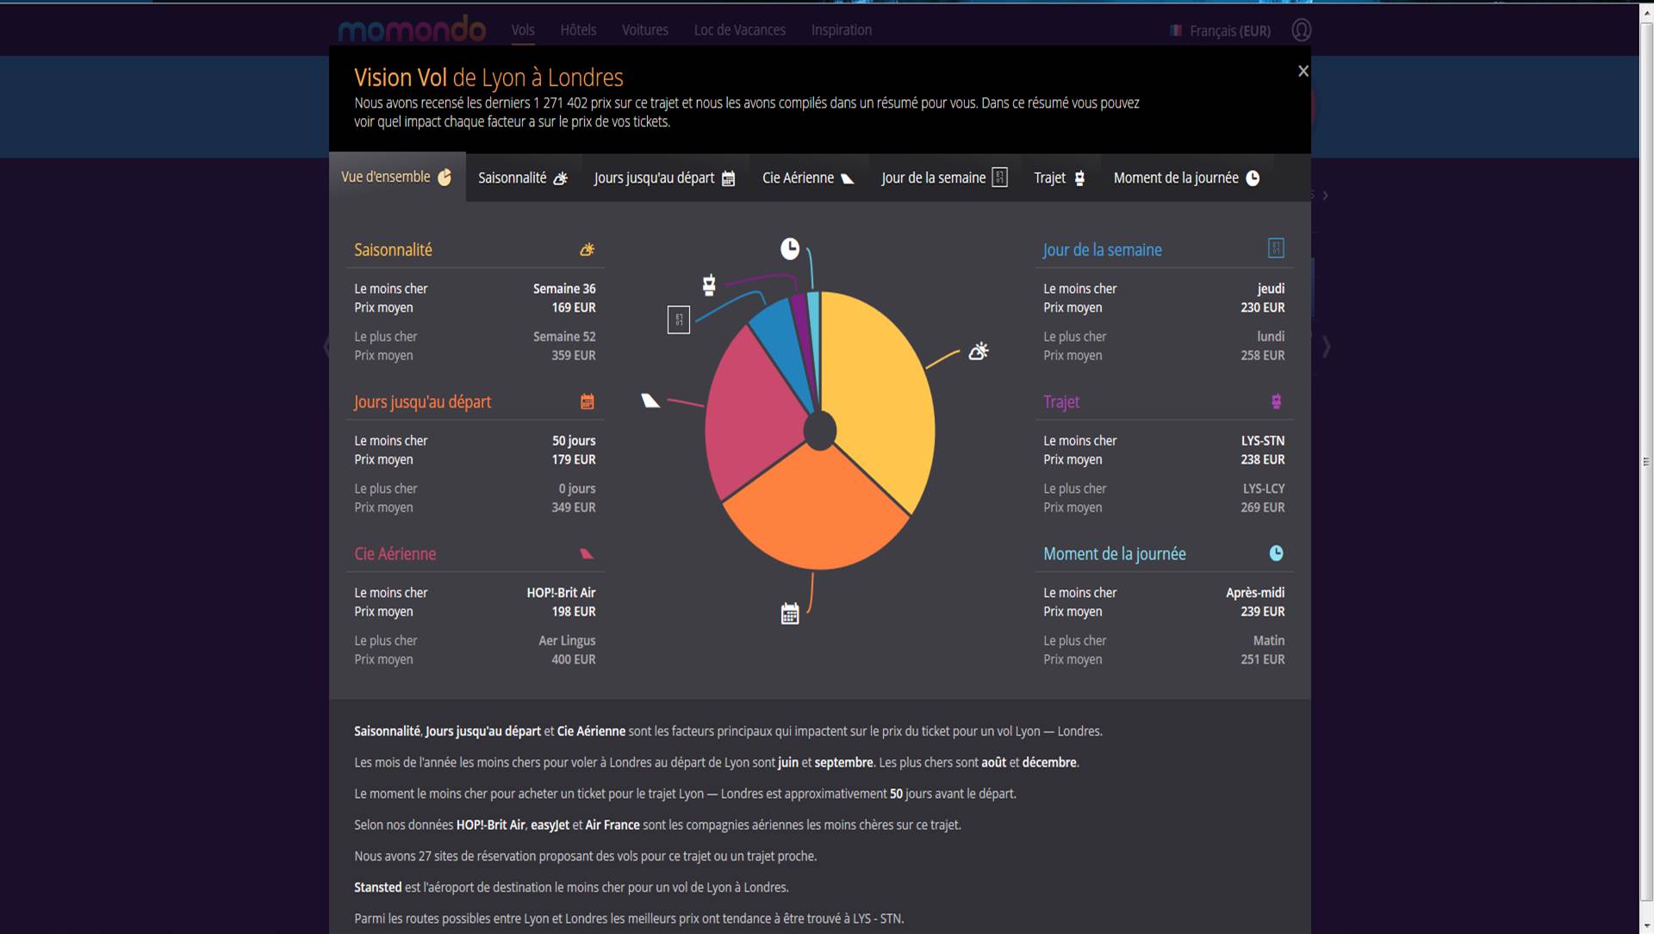
Task: Close the Vision Vol dialog
Action: tap(1303, 72)
